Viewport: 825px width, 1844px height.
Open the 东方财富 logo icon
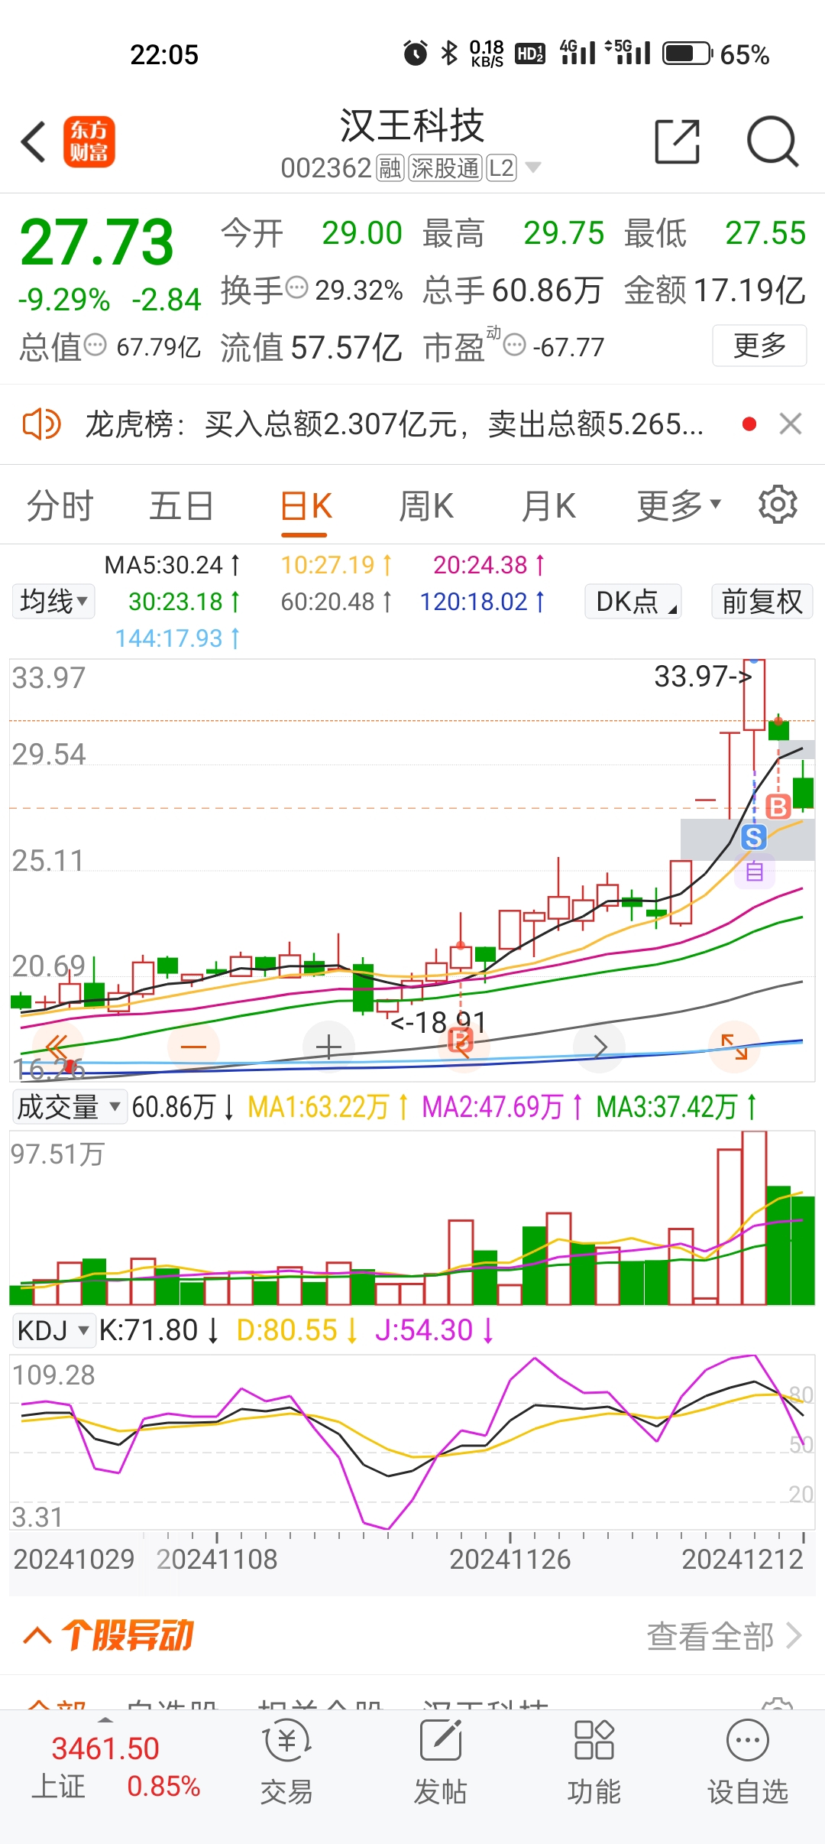(89, 141)
